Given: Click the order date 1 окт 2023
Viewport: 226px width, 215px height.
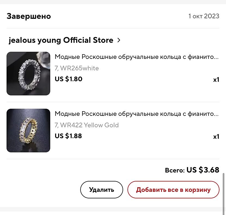Looking at the screenshot, I should 204,16.
